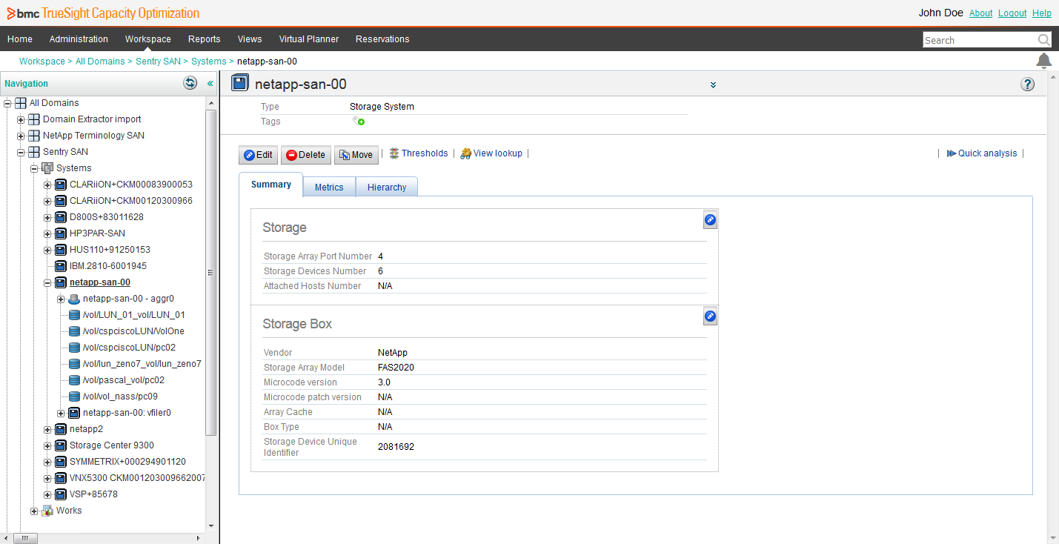The height and width of the screenshot is (544, 1059).
Task: Open the Reports menu
Action: pos(205,39)
